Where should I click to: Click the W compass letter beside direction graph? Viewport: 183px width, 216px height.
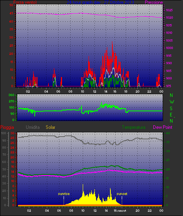(172, 102)
